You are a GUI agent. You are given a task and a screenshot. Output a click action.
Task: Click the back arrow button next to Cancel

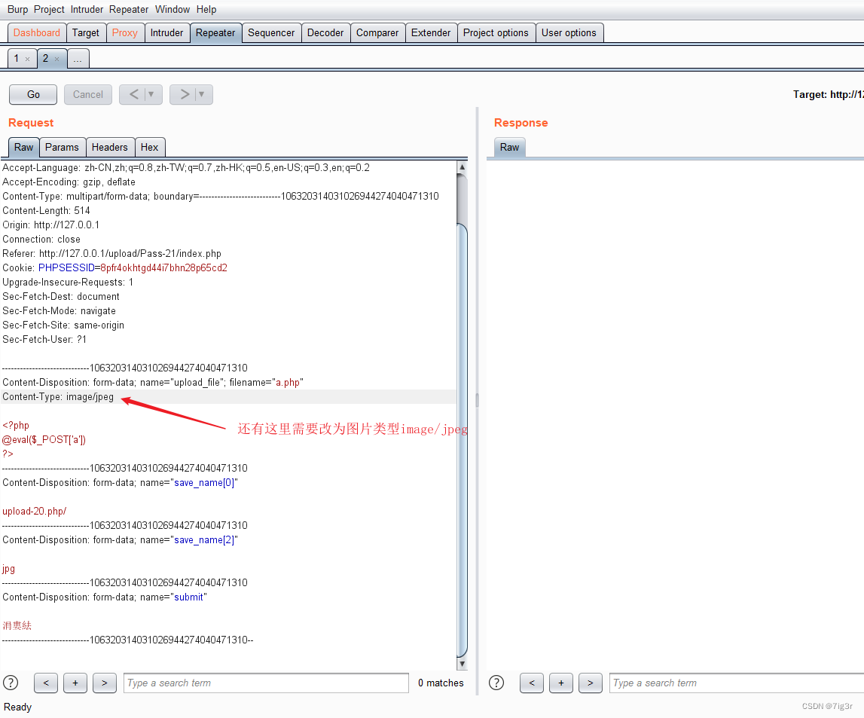[136, 94]
